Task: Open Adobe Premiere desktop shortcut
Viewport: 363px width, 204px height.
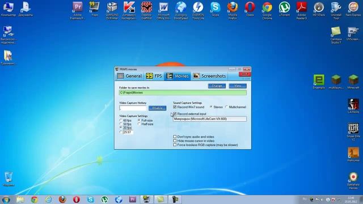Action: tap(77, 10)
